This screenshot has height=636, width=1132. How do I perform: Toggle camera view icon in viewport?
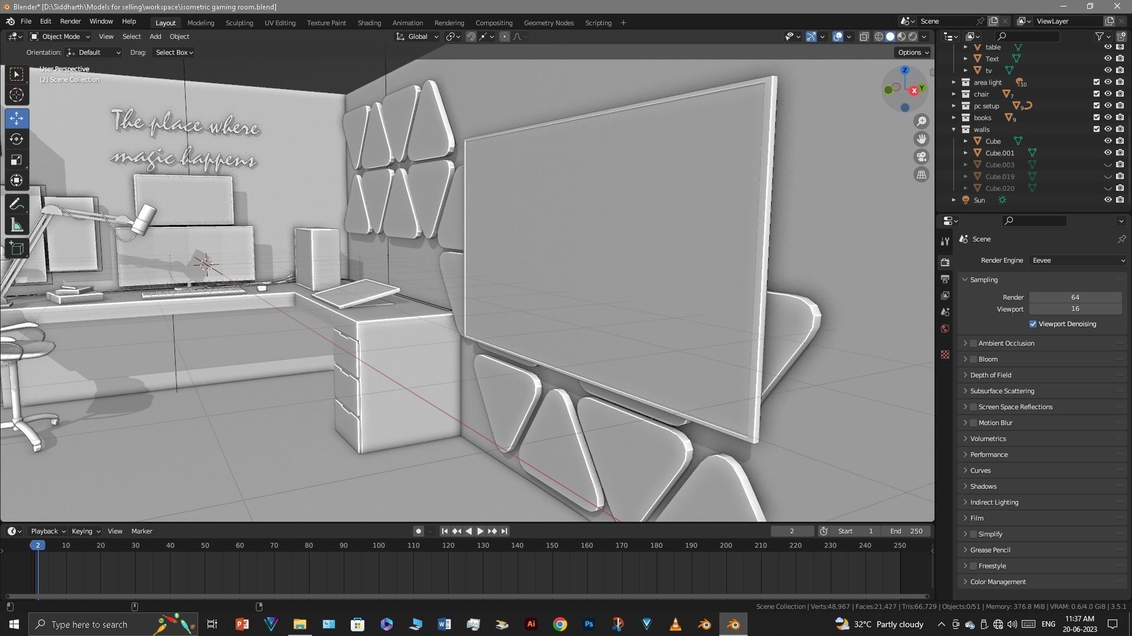(922, 157)
